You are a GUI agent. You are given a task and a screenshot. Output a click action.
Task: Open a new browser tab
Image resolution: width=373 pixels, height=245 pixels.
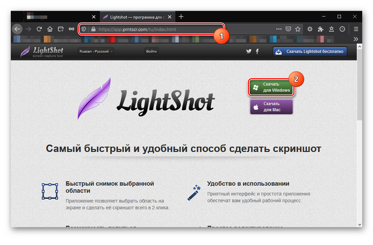[x=181, y=17]
